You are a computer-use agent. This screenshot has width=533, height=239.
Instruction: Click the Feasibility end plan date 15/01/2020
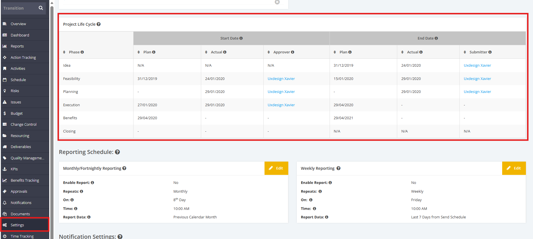[x=343, y=79]
